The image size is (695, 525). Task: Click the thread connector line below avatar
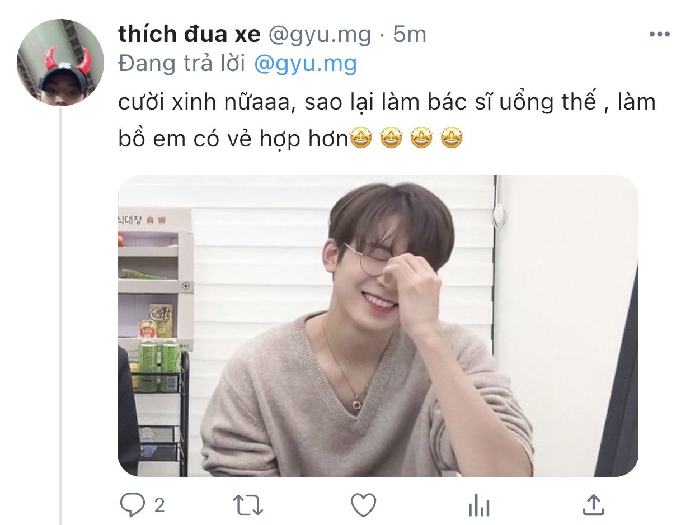(60, 316)
